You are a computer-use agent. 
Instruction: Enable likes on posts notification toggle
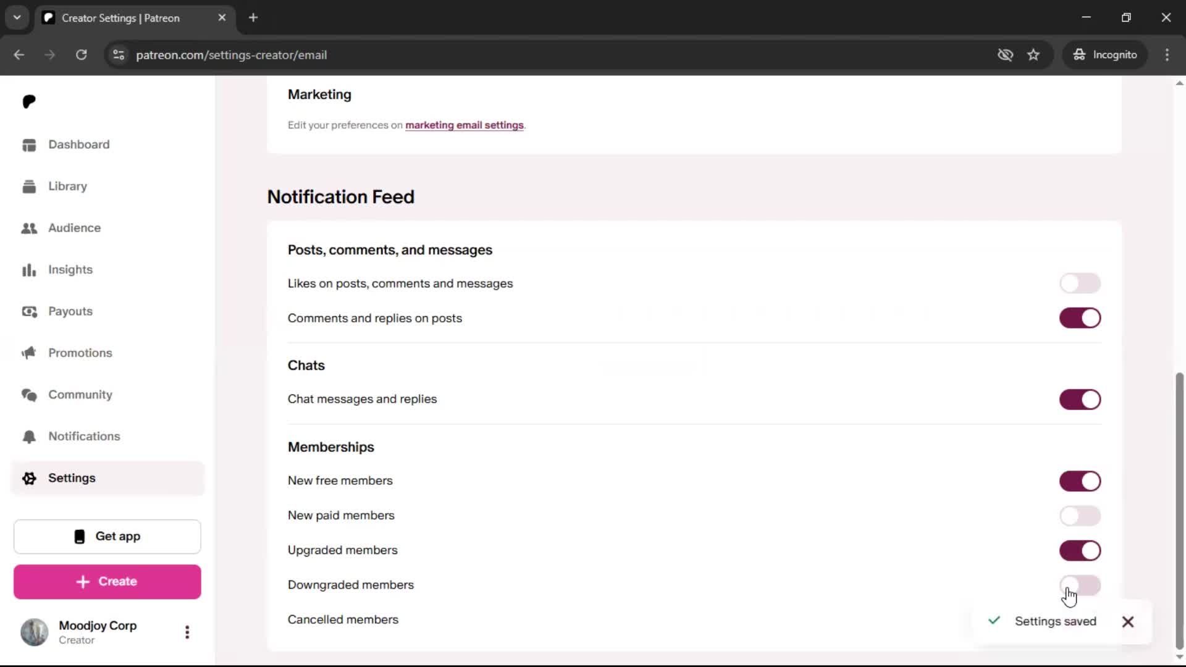tap(1080, 283)
